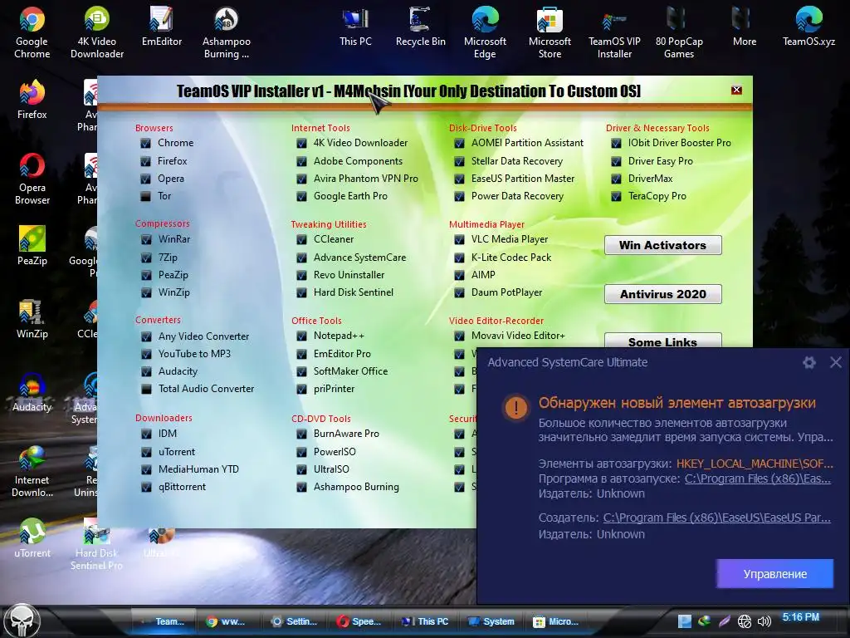This screenshot has height=638, width=850.
Task: Open volume speaker tray icon
Action: click(x=764, y=621)
